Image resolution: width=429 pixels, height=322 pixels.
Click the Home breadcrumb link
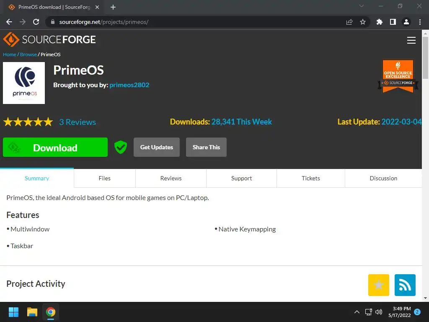click(x=10, y=55)
